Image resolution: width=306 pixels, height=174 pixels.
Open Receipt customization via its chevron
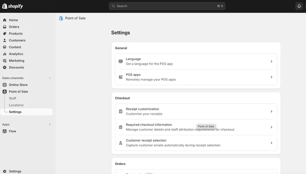click(271, 111)
